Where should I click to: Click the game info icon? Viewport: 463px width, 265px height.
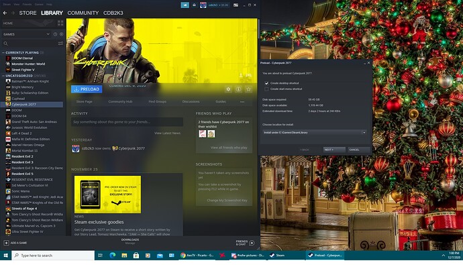click(x=238, y=89)
